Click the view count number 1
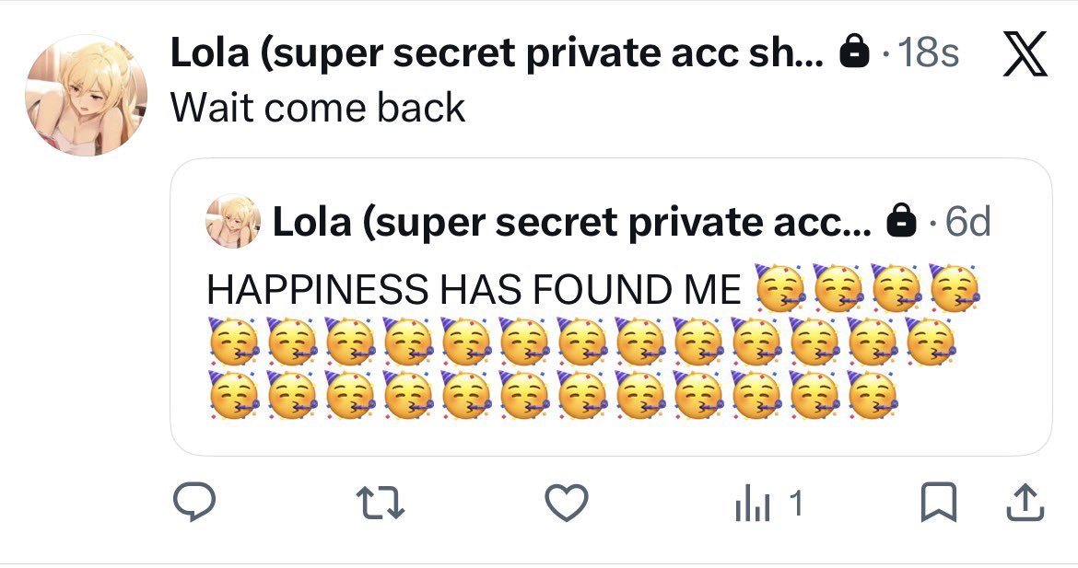 pos(795,503)
